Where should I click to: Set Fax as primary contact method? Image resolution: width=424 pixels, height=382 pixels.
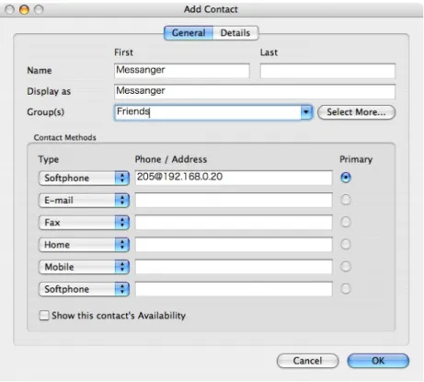tap(346, 222)
